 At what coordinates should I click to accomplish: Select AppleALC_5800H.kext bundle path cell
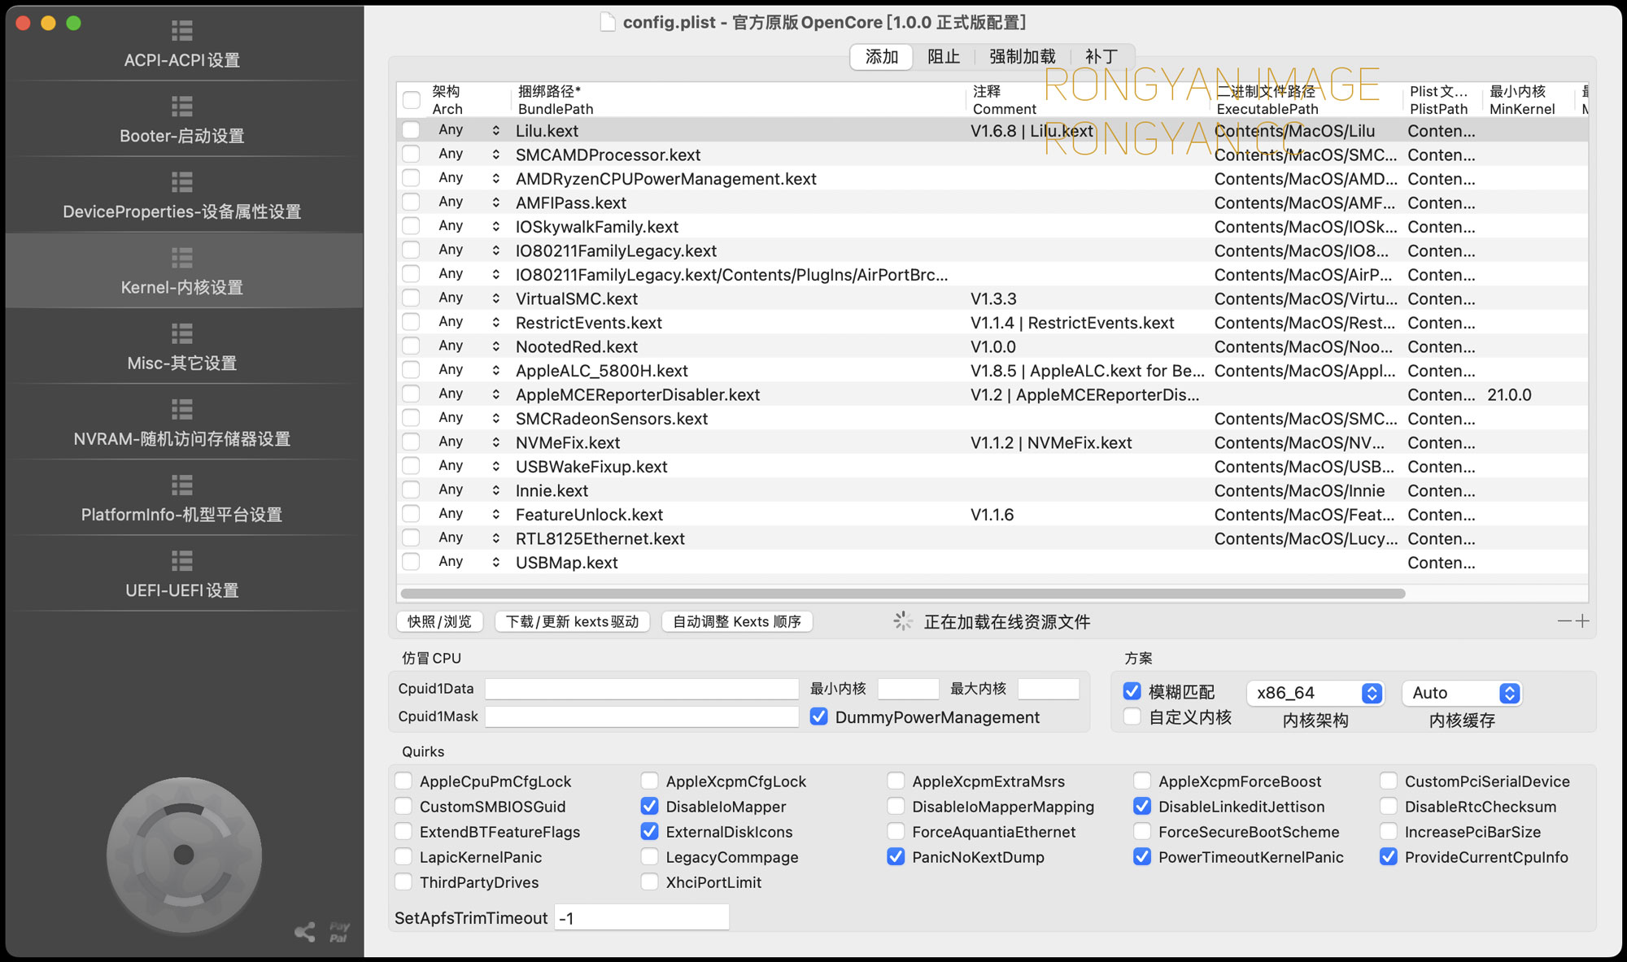[602, 371]
